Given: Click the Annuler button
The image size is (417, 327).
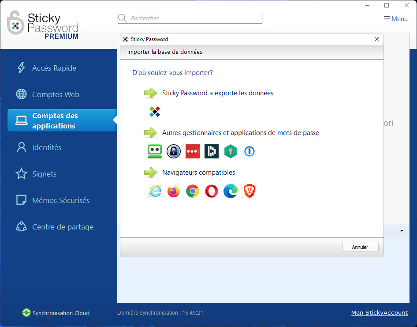Looking at the screenshot, I should tap(360, 247).
